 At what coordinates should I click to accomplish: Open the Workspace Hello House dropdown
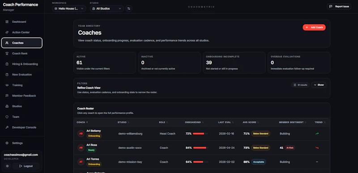coord(69,8)
